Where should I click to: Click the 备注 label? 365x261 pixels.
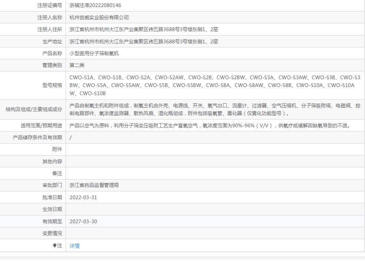tap(57, 173)
